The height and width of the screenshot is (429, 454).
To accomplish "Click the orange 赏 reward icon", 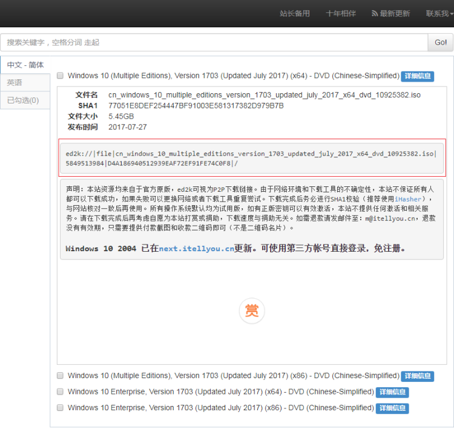I will pos(252,310).
